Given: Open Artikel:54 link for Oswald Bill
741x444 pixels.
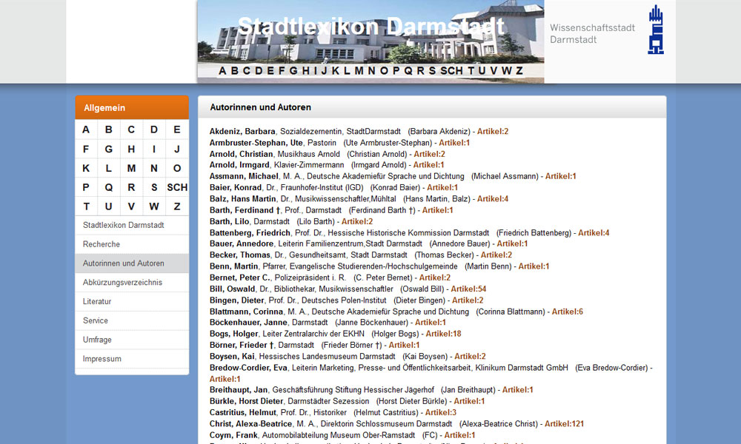Looking at the screenshot, I should point(468,289).
